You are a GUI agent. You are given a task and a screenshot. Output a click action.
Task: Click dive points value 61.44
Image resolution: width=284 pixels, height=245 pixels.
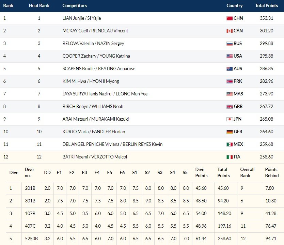tap(201, 239)
